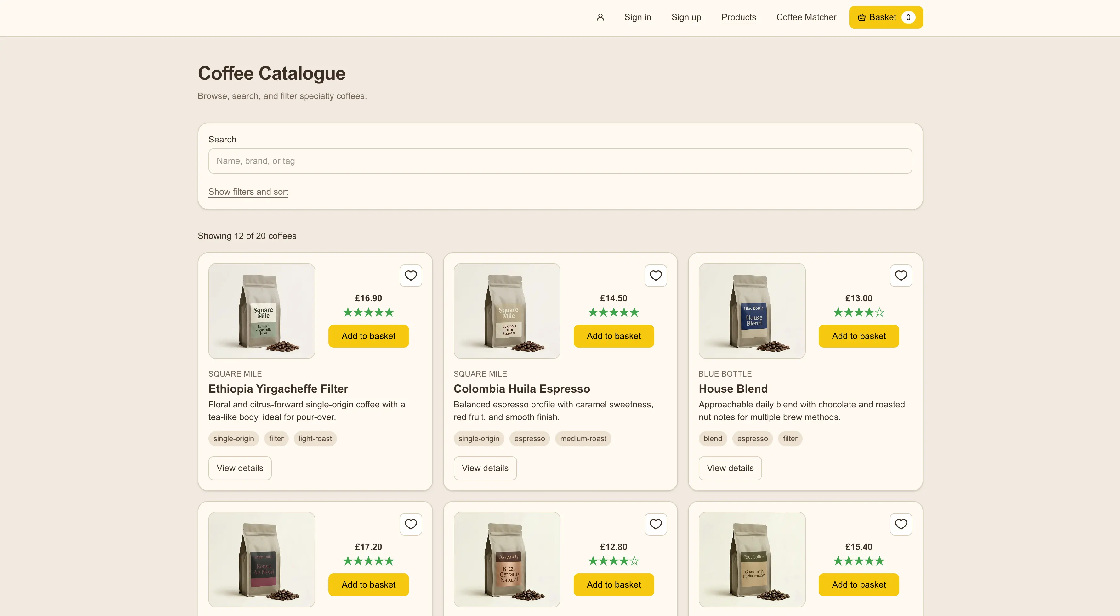Click the heart icon on Colombia Huila Espresso
The width and height of the screenshot is (1120, 616).
(x=656, y=275)
